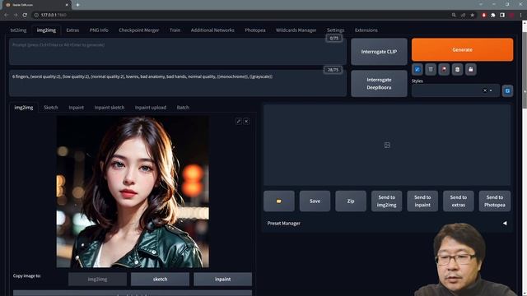Toggle browser side panel icon

(502, 15)
